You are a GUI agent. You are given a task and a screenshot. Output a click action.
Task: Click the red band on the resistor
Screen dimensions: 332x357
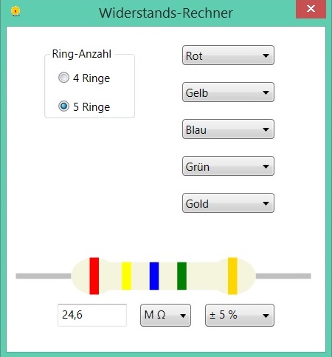click(x=94, y=276)
